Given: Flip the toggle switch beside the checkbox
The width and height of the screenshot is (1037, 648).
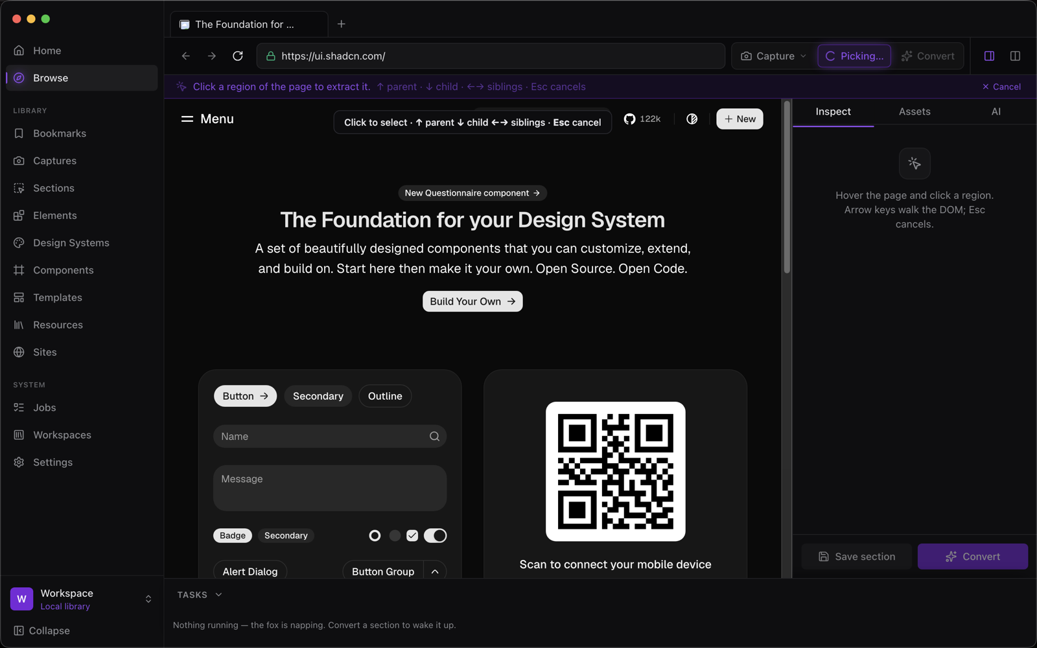Looking at the screenshot, I should [x=436, y=536].
